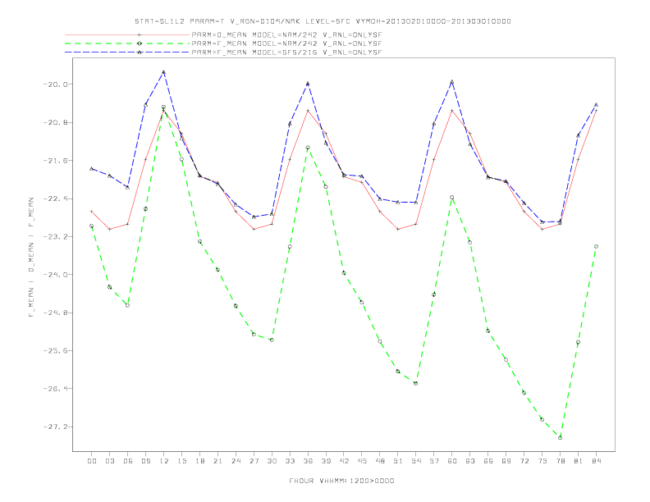Click the blue line's peak marker at hour 12
650x502 pixels.
point(164,72)
